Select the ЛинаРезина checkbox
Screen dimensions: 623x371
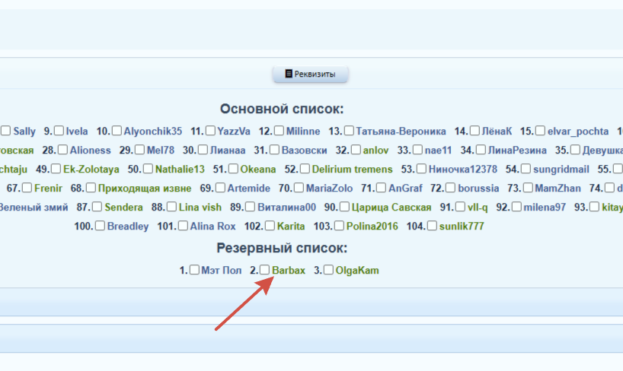[481, 150]
